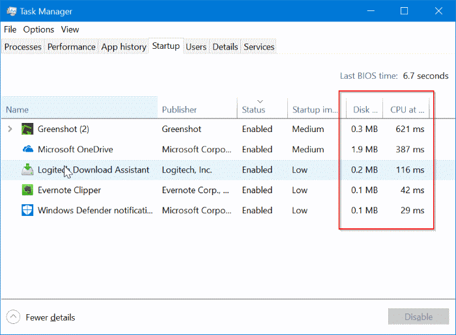
Task: Select the Greenshot (2) row name
Action: point(63,129)
